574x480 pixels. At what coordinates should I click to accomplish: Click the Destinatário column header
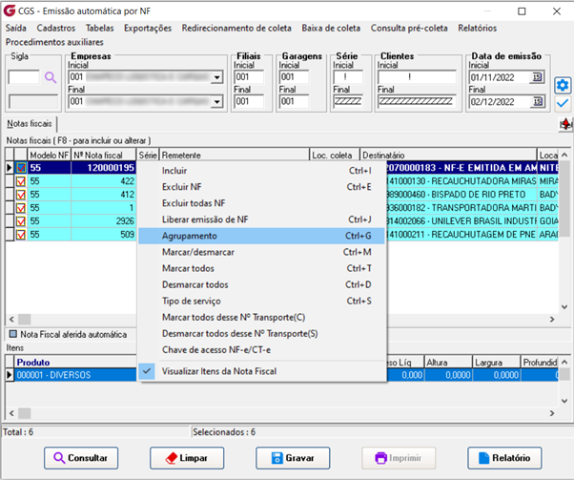(448, 156)
